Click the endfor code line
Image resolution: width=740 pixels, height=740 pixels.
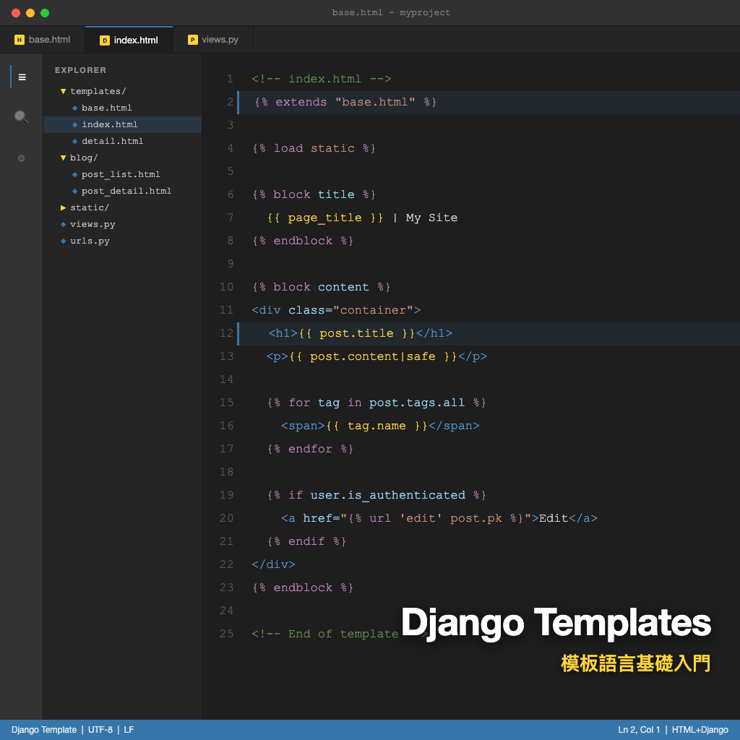click(310, 449)
